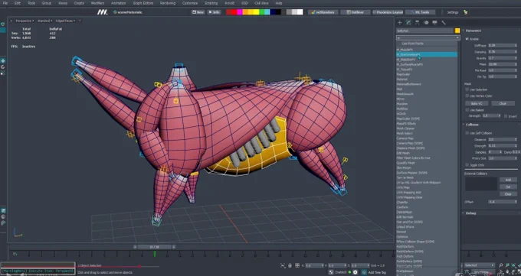Open the Motion command panel tab

point(426,23)
